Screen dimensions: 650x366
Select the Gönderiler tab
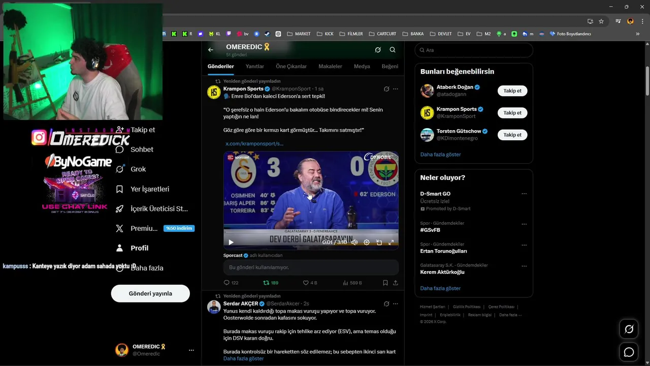tap(220, 67)
